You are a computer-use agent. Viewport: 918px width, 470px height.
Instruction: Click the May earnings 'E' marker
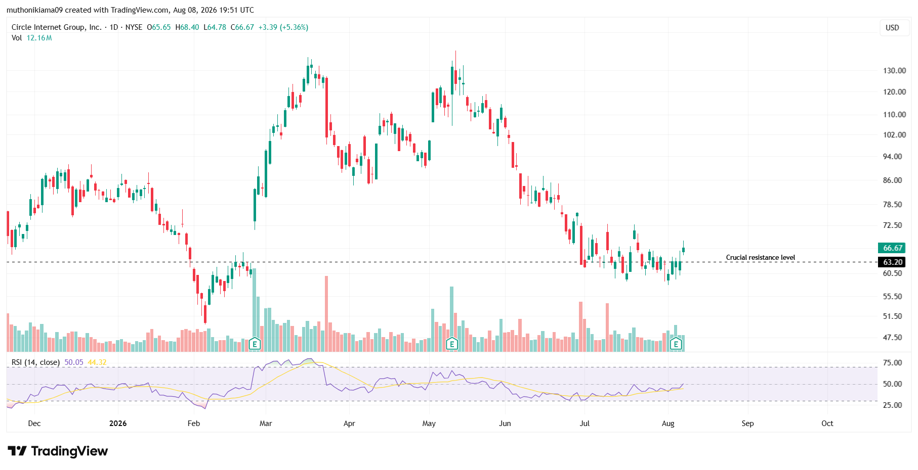[x=452, y=344]
